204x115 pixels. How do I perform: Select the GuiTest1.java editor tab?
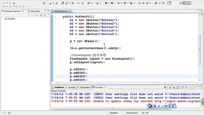(60, 11)
